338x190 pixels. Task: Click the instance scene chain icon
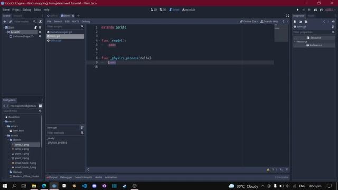point(10,22)
